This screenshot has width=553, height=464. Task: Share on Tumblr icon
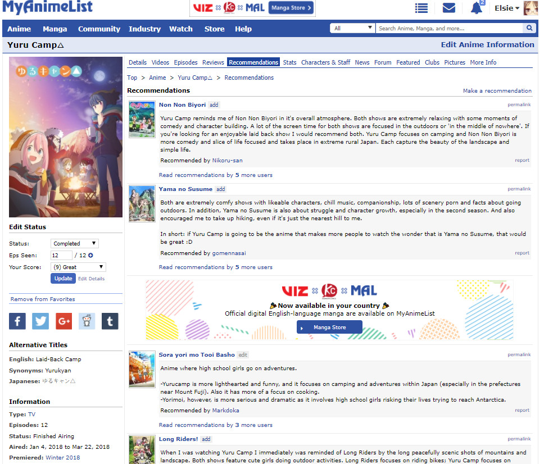[x=110, y=321]
